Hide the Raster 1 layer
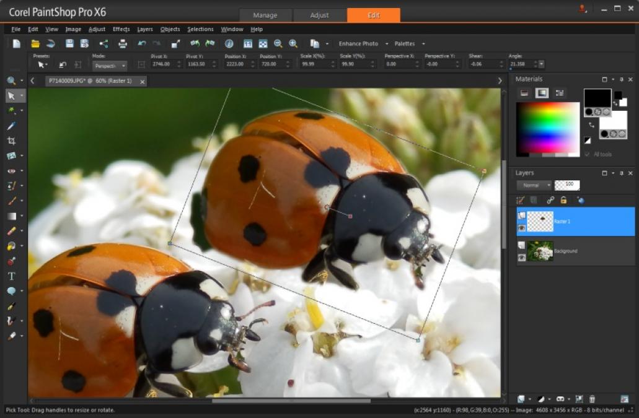Screen dimensions: 639x418 click(522, 228)
